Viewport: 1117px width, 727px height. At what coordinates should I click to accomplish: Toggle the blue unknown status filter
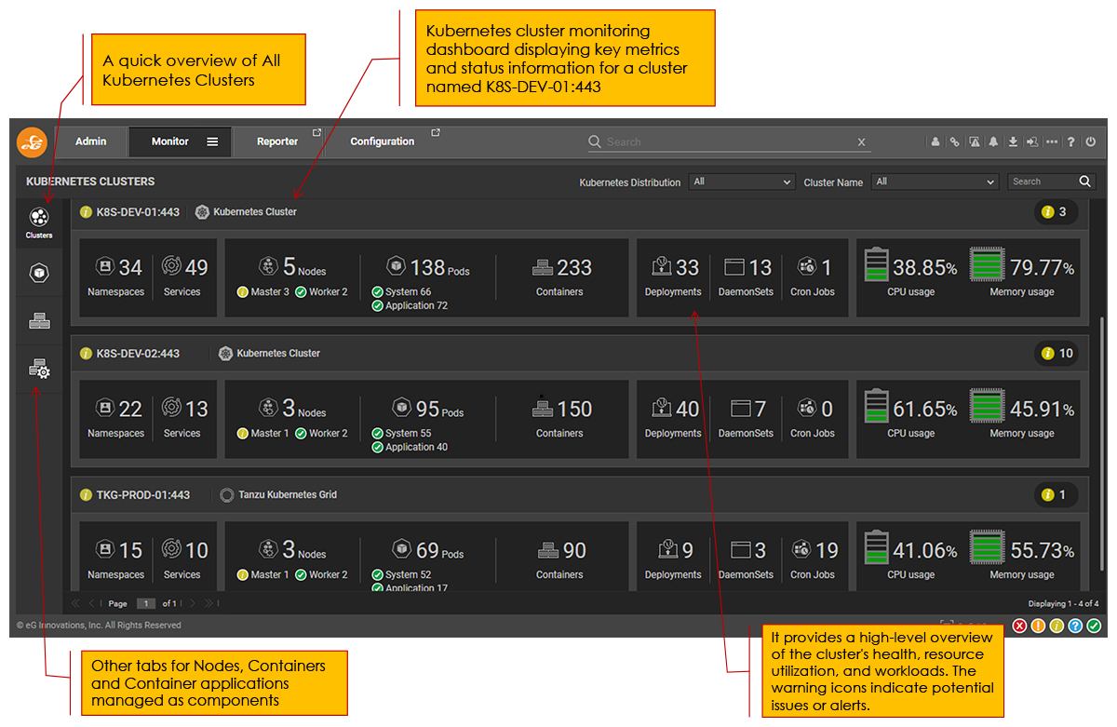(x=1075, y=626)
